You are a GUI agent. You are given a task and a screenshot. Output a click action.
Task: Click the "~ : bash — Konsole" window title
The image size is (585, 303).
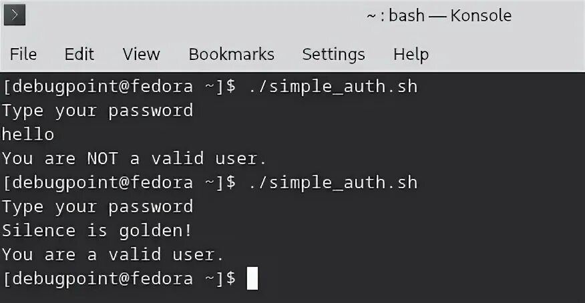pyautogui.click(x=439, y=15)
